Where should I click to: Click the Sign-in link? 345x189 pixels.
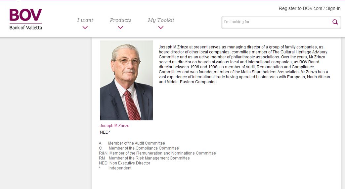click(x=333, y=8)
